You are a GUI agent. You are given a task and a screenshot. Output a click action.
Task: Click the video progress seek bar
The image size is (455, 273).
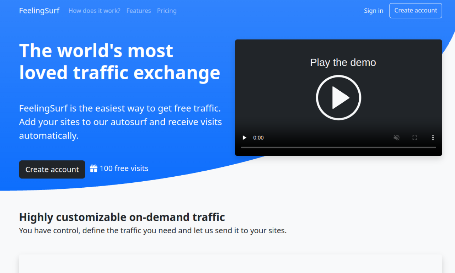point(338,147)
